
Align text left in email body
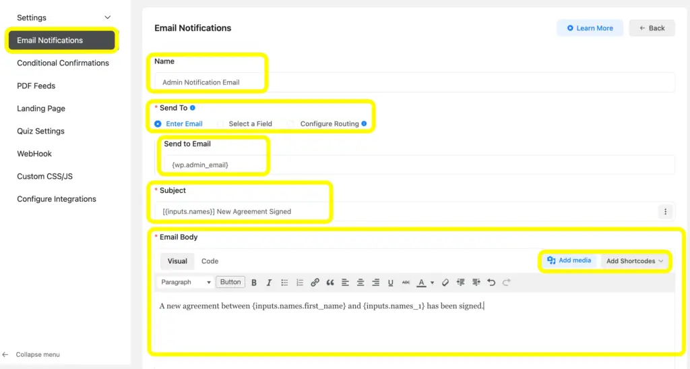pos(345,282)
